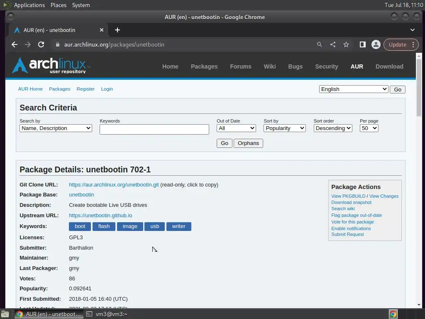Screen dimensions: 425x319
Task: Open the Sort order dropdown
Action: pyautogui.click(x=333, y=128)
